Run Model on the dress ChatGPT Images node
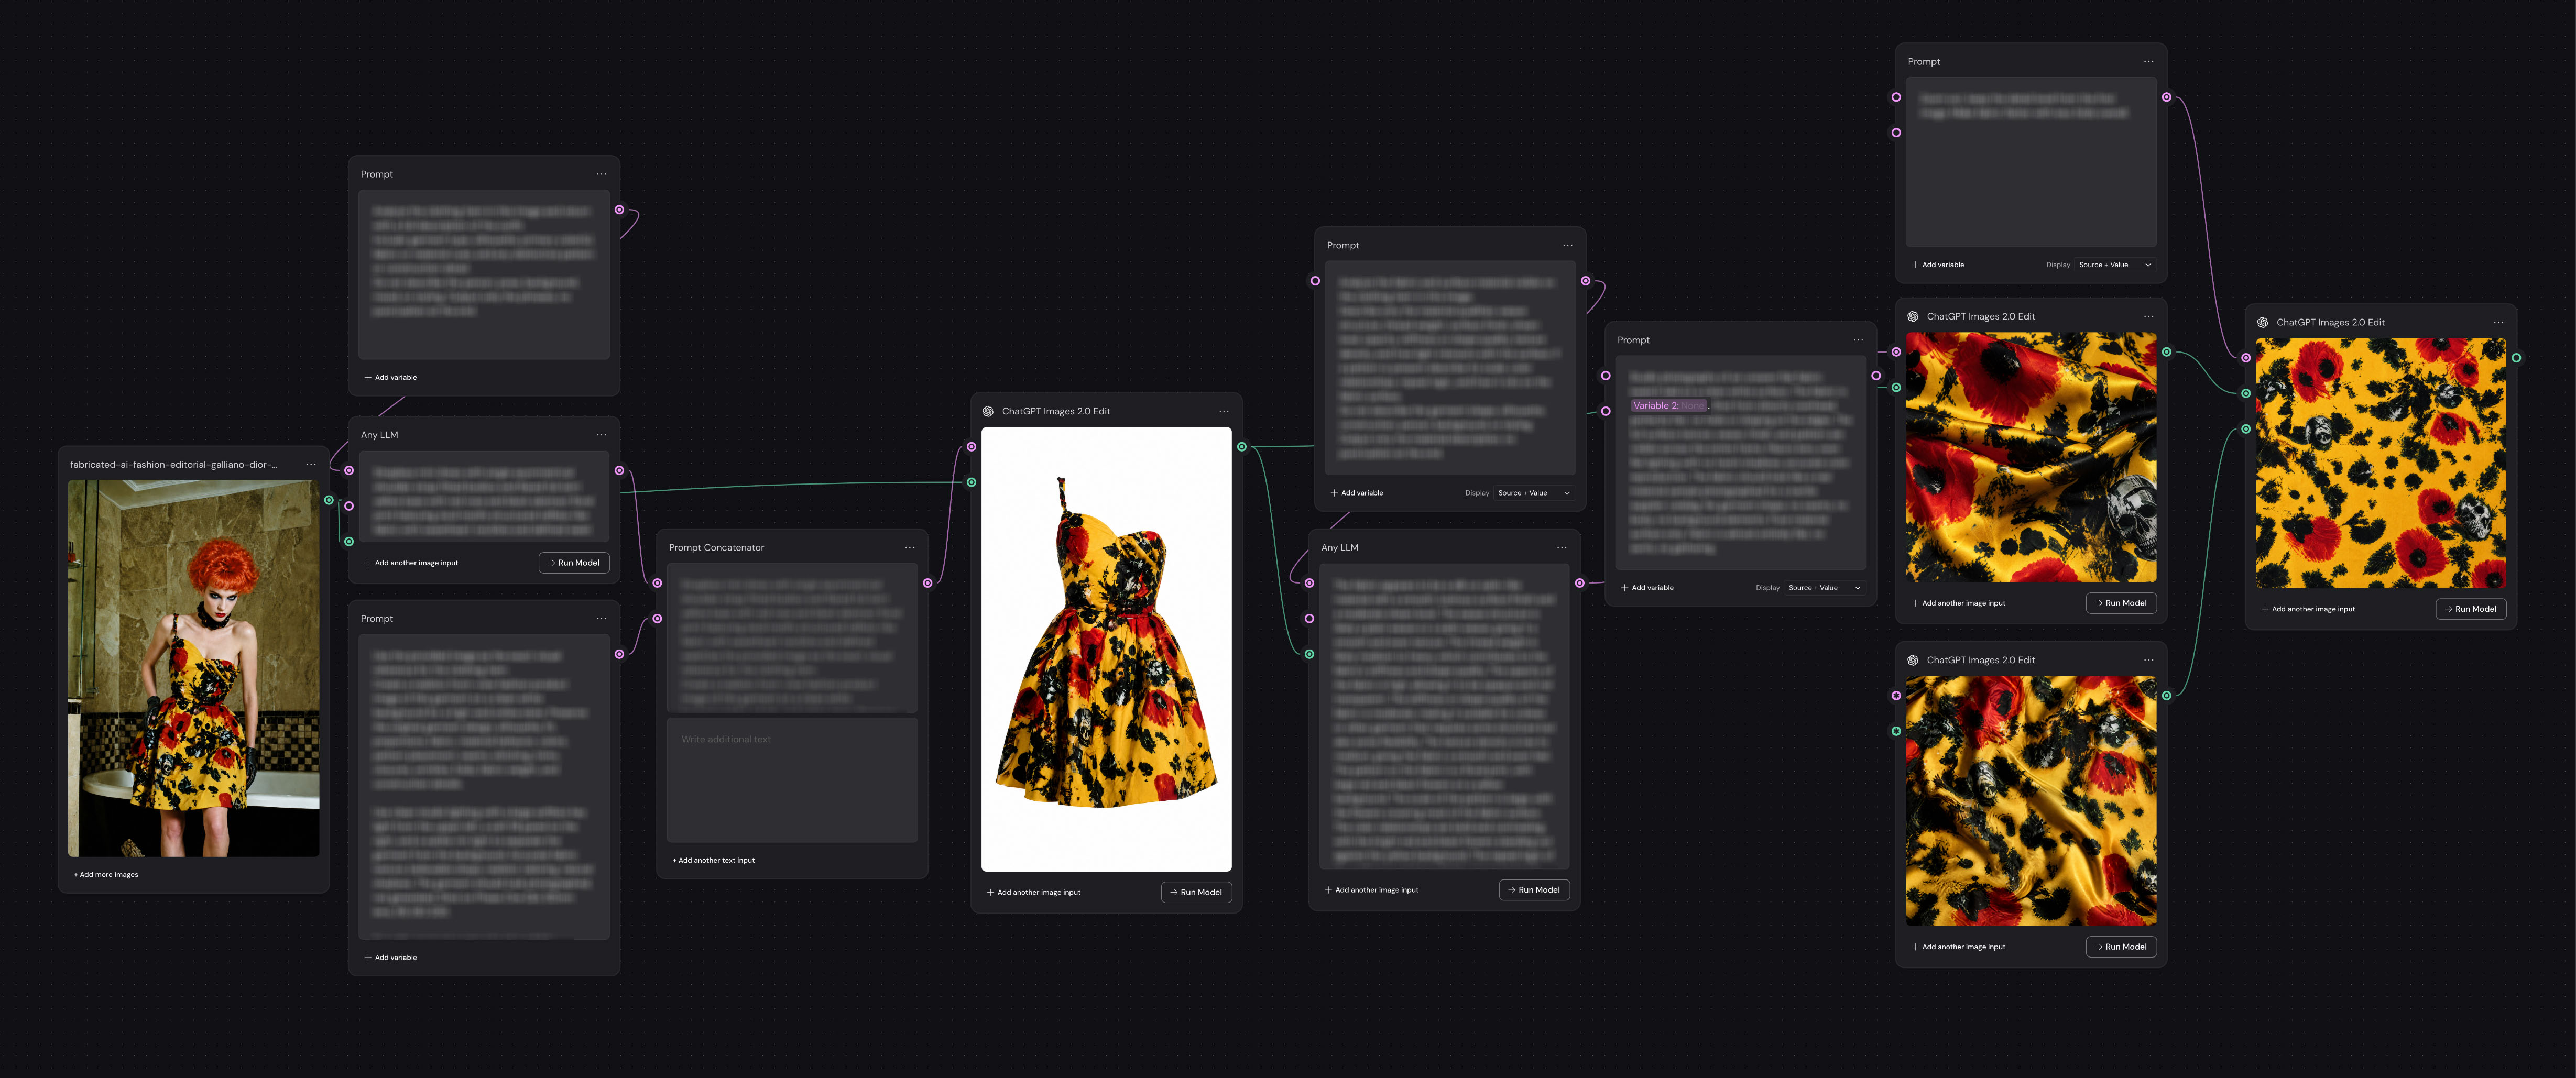 coord(1196,892)
